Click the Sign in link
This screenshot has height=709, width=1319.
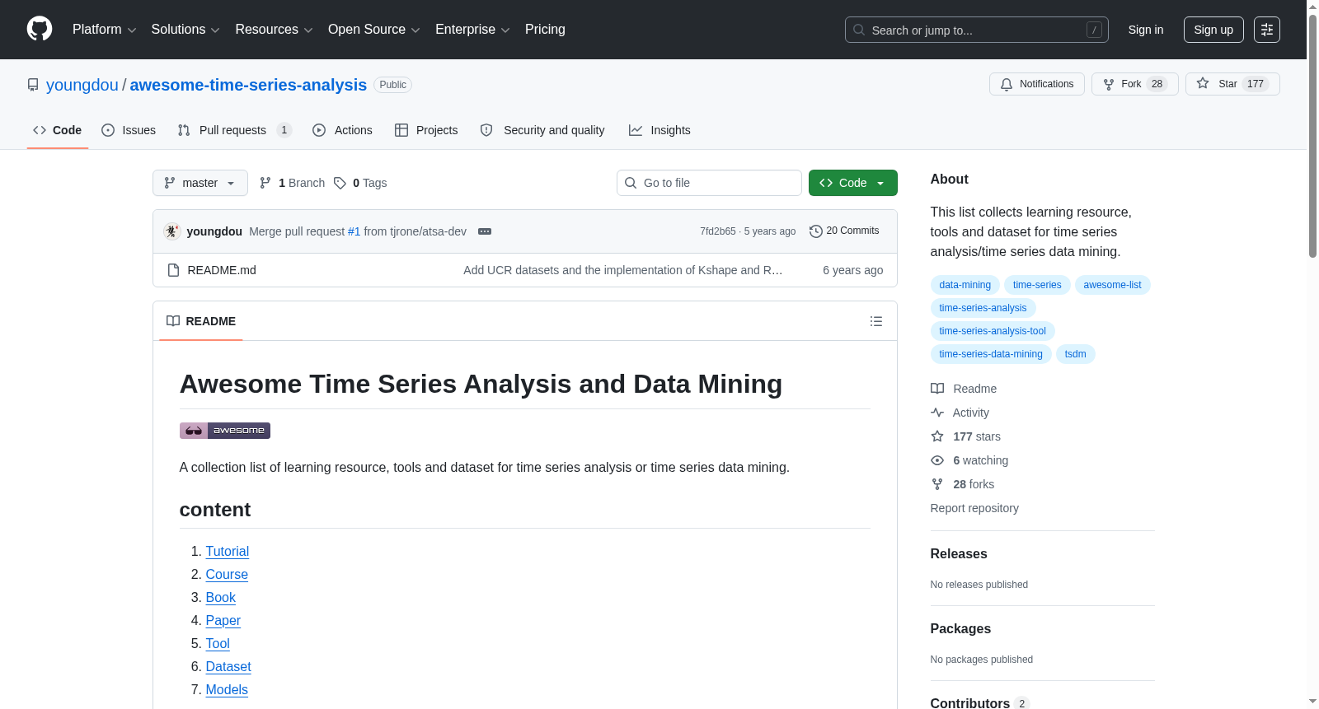tap(1146, 30)
